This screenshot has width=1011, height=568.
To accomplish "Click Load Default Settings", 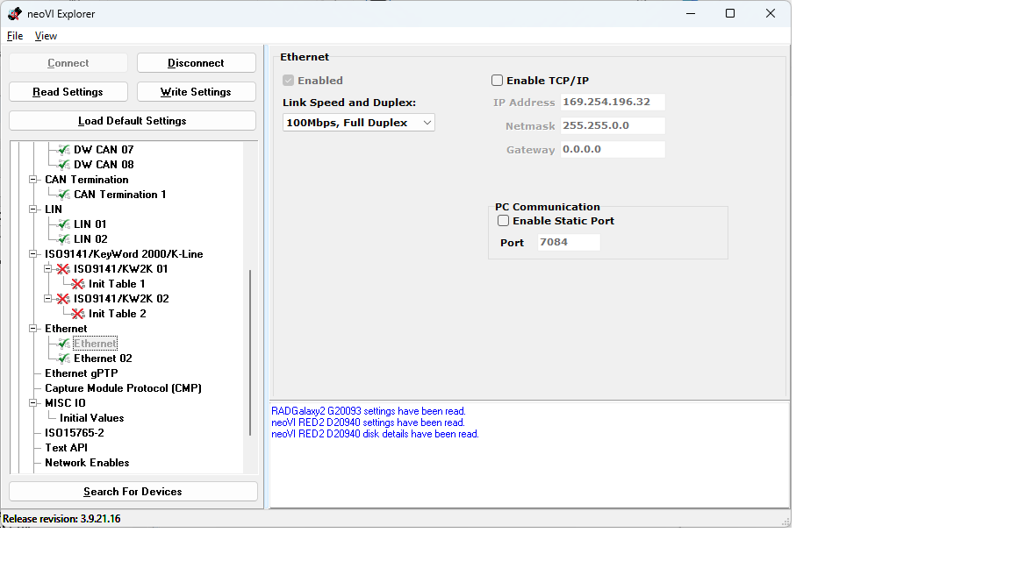I will [x=132, y=119].
